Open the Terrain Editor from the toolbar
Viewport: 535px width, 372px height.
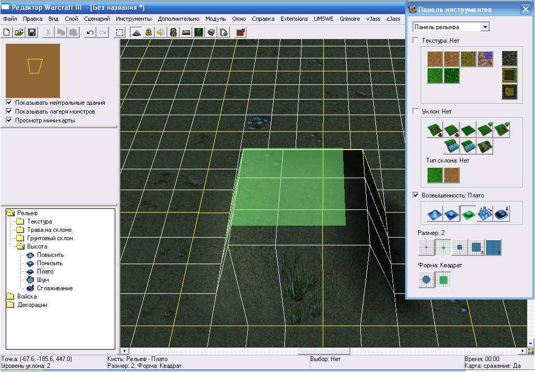pyautogui.click(x=136, y=32)
